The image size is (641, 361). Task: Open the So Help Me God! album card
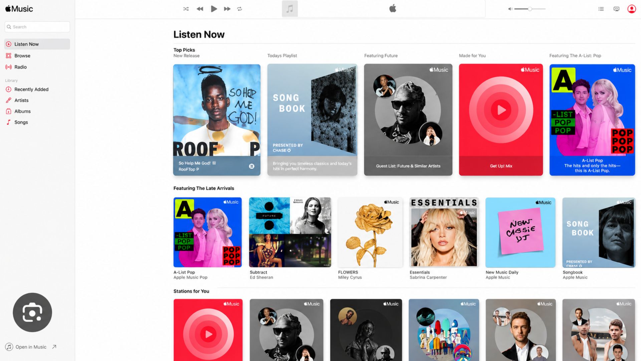217,120
